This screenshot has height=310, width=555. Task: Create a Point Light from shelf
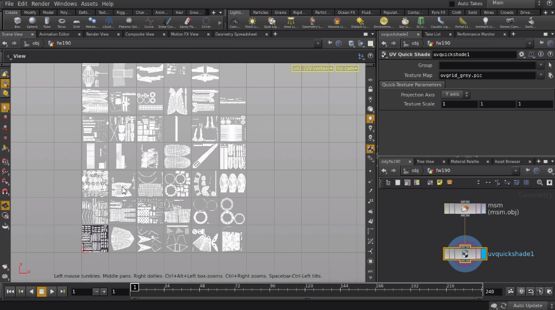252,22
